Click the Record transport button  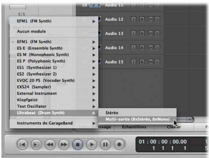coord(119,144)
